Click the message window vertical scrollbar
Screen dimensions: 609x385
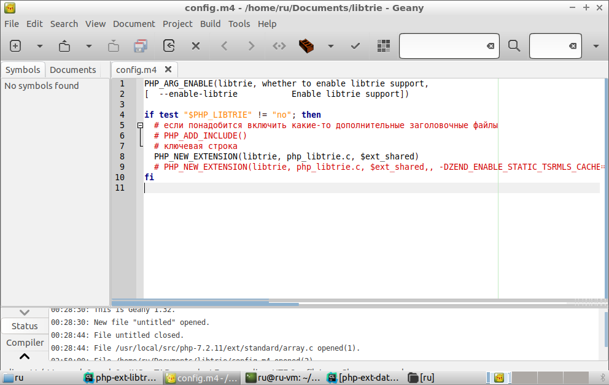607,330
